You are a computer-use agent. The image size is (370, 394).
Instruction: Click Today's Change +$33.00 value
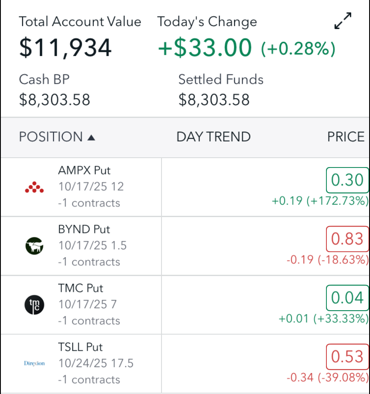pyautogui.click(x=205, y=47)
